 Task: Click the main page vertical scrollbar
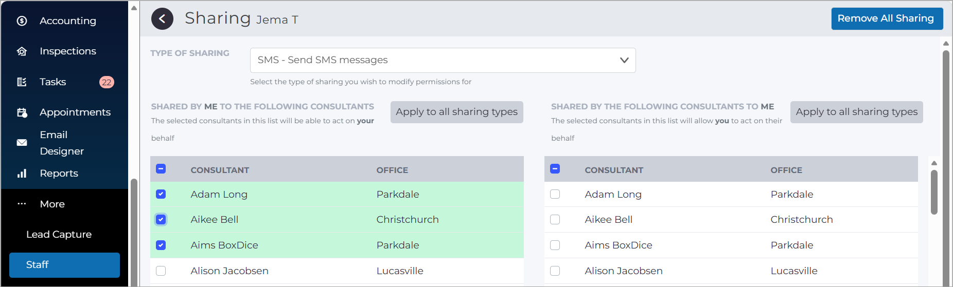click(946, 167)
